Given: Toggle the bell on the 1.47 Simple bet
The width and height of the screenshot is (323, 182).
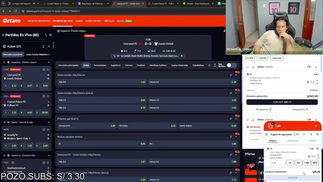Looking at the screenshot, I should [253, 67].
